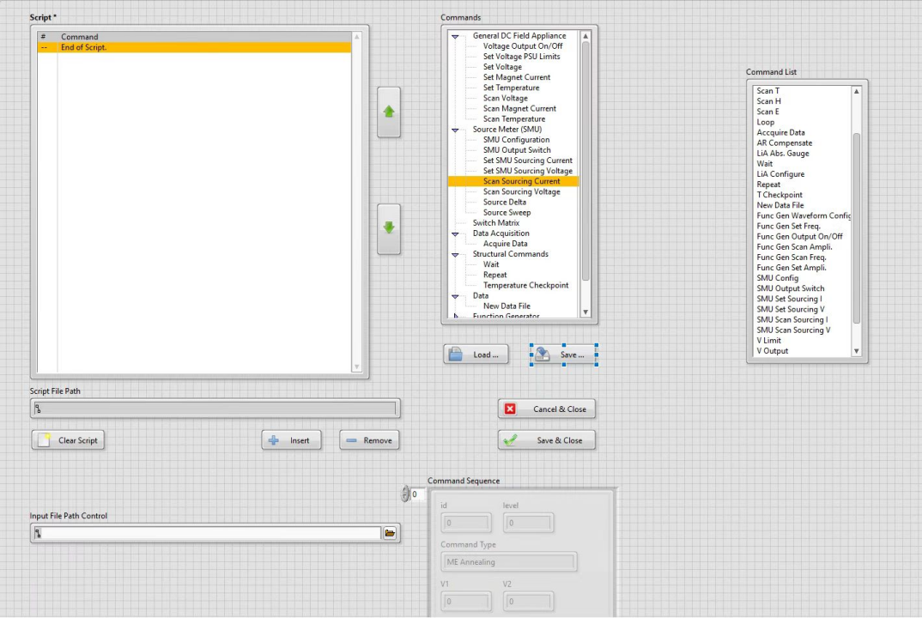Select Scan Sourcing Voltage in Commands tree

click(x=521, y=191)
